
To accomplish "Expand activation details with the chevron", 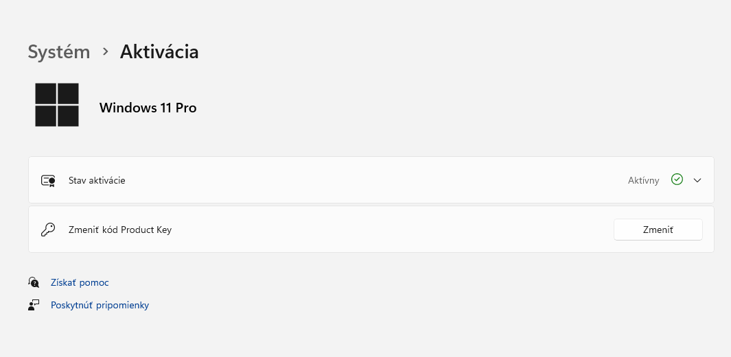I will tap(697, 180).
